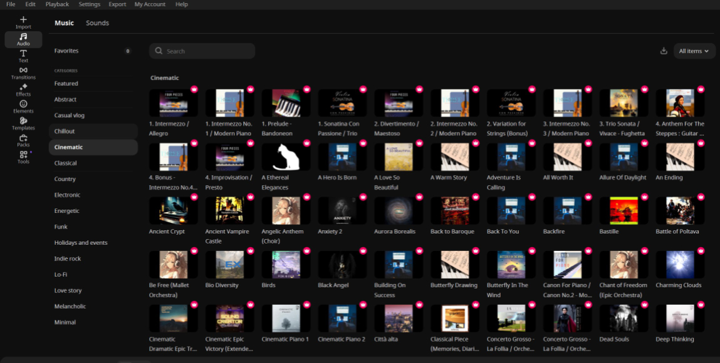Click premium crown on 'Ancient Crypt'

click(194, 197)
